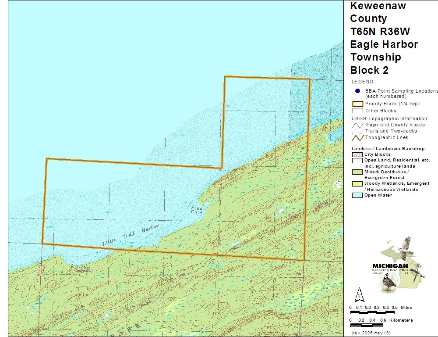This screenshot has height=337, width=438.
Task: Click the Other Blocks legend box
Action: (357, 111)
